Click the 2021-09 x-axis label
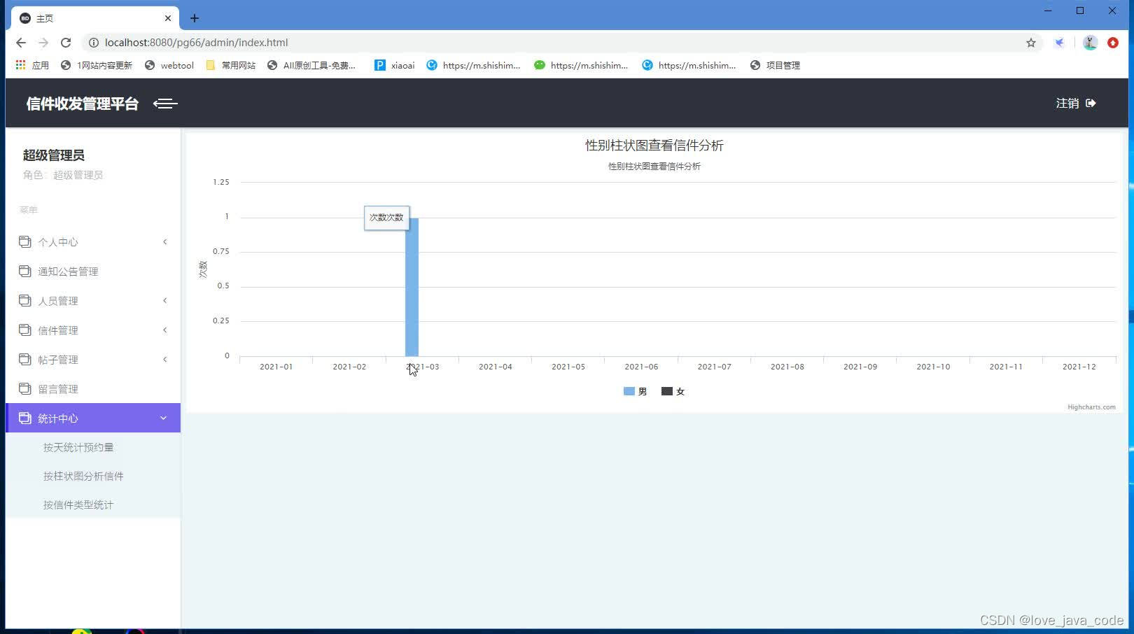 pyautogui.click(x=860, y=367)
